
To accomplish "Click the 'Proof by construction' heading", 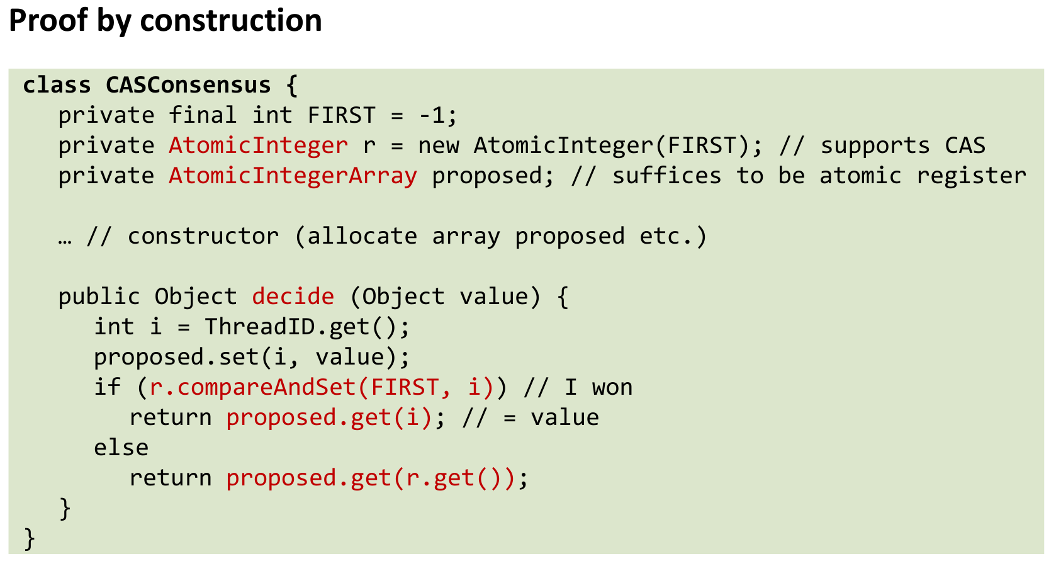I will point(165,21).
